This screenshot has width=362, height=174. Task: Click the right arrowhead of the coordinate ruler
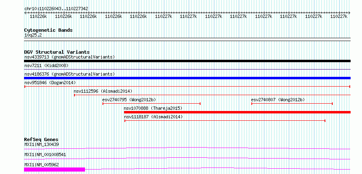pyautogui.click(x=349, y=13)
